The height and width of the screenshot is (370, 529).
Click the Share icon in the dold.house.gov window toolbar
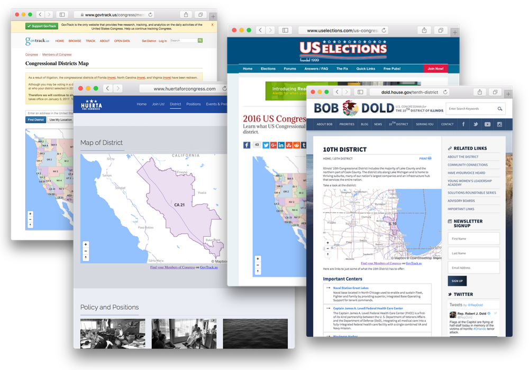point(480,92)
